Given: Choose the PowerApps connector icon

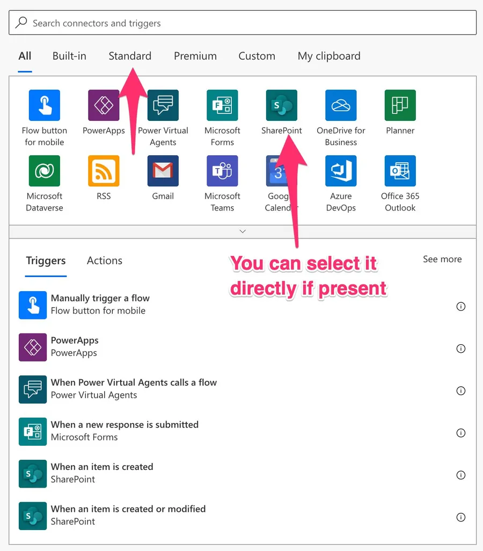Looking at the screenshot, I should pyautogui.click(x=104, y=106).
